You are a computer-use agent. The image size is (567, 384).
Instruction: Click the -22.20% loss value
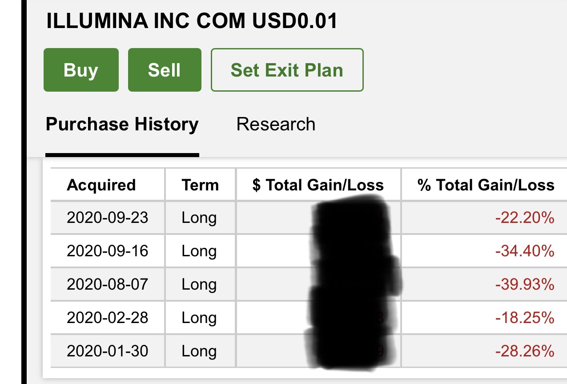pyautogui.click(x=525, y=218)
